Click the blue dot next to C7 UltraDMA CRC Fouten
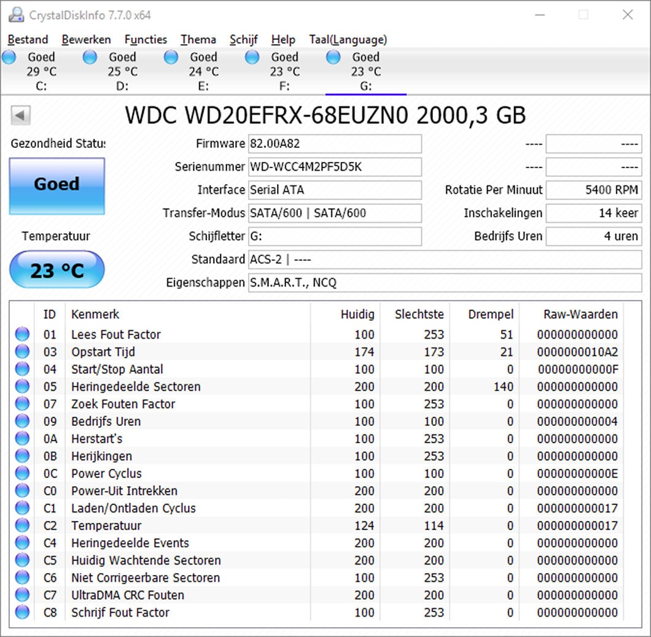 click(x=22, y=595)
